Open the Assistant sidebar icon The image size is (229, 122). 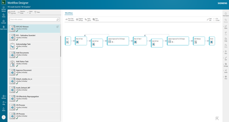click(x=4, y=22)
